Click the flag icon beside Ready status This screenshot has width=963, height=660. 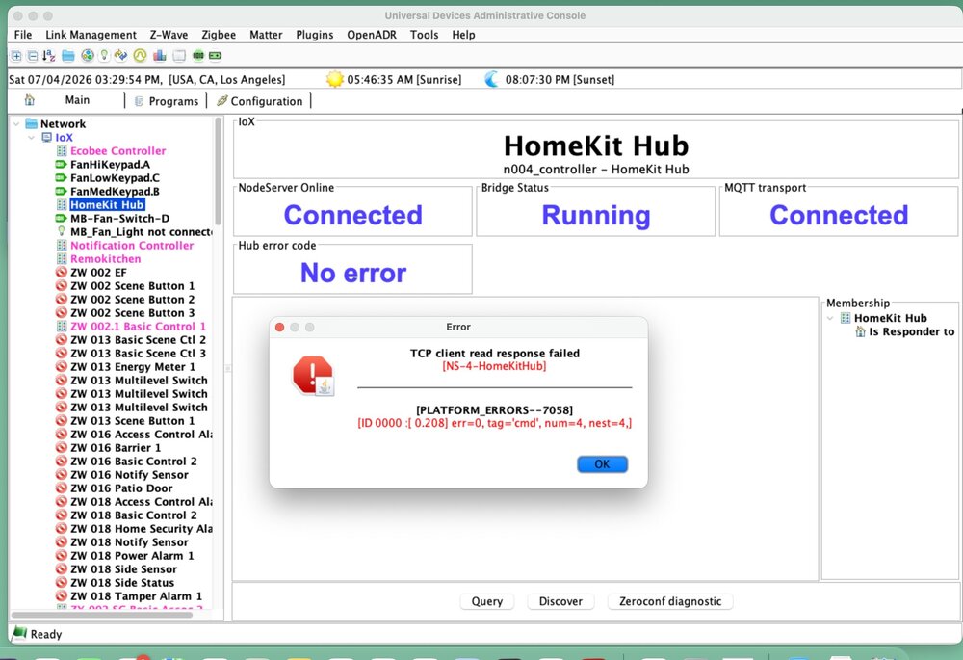click(20, 633)
